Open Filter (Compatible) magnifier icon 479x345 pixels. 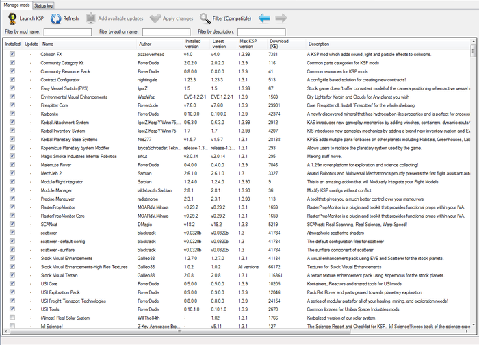pos(205,18)
